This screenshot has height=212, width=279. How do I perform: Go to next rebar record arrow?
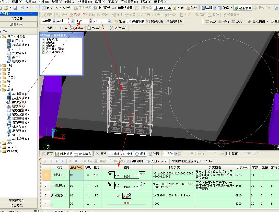[57, 161]
